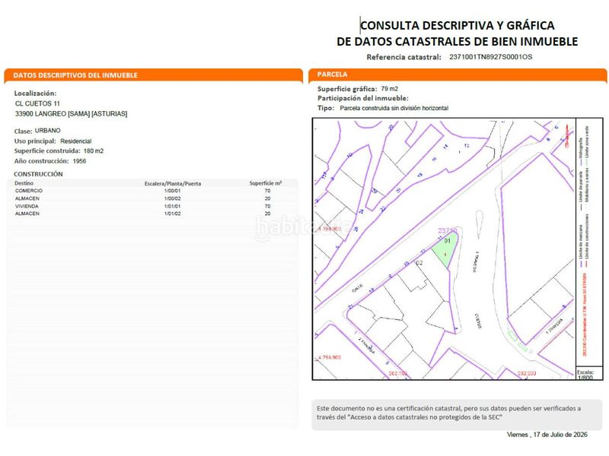Click the address 'CL CUETOS 11'
Image resolution: width=609 pixels, height=456 pixels.
click(37, 103)
